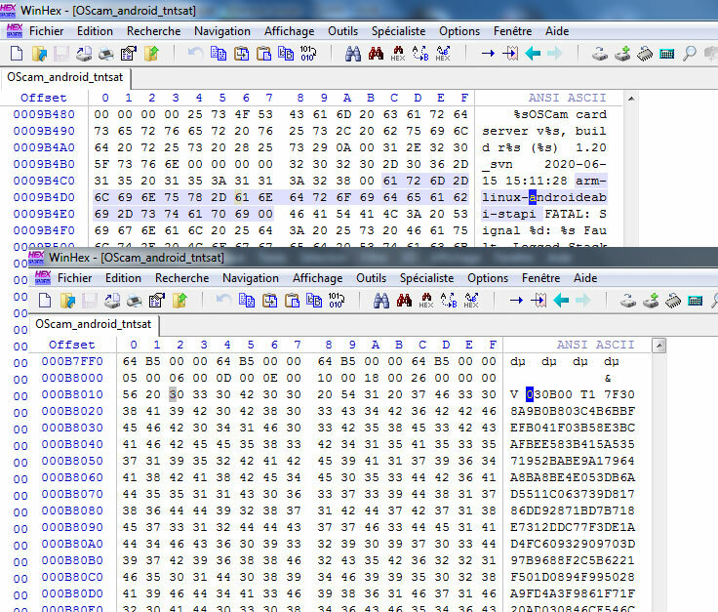
Task: Click scroll-up arrow in bottom window scrollbar
Action: 659,346
